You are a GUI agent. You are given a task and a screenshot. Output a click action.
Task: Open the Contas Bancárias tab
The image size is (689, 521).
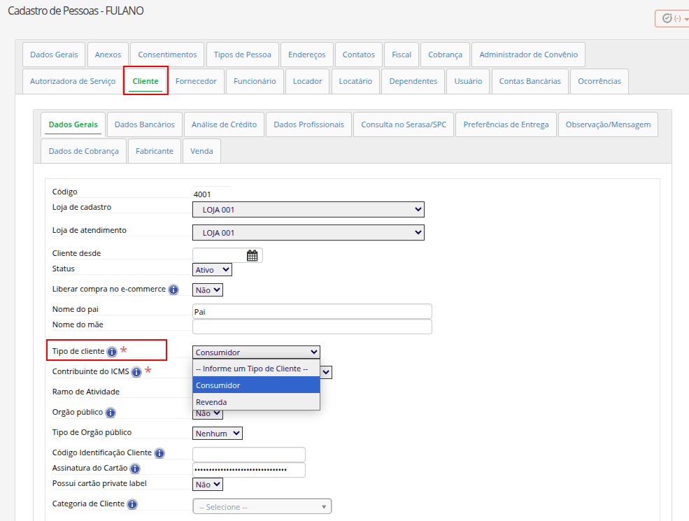[530, 81]
